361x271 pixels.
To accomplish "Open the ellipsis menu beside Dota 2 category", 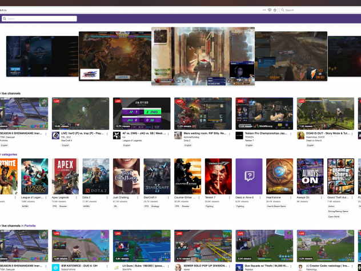I will pos(109,197).
